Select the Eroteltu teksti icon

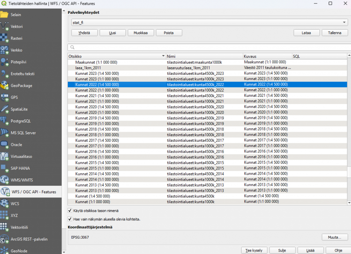(4, 74)
